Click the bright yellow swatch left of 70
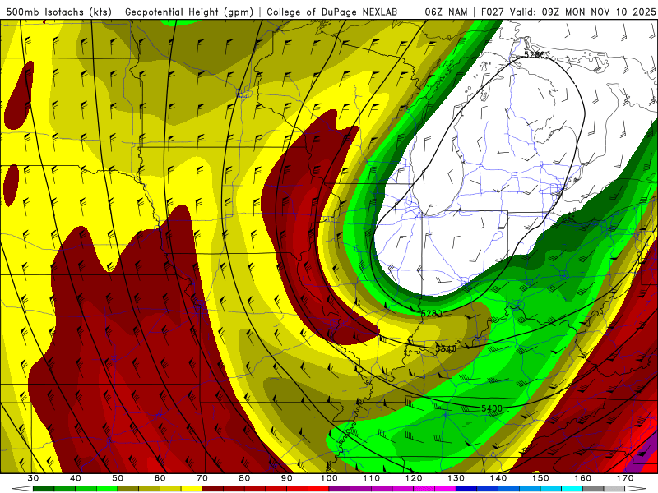658x493 pixels. click(x=192, y=489)
